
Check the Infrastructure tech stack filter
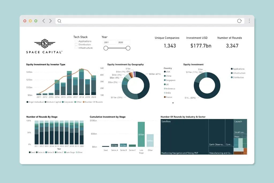tap(76, 48)
